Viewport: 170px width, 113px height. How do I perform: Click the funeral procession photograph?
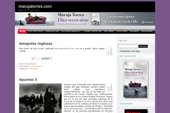coord(40,98)
